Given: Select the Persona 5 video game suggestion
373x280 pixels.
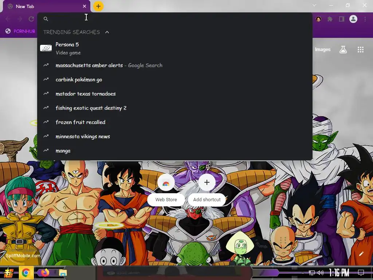Looking at the screenshot, I should click(x=174, y=48).
